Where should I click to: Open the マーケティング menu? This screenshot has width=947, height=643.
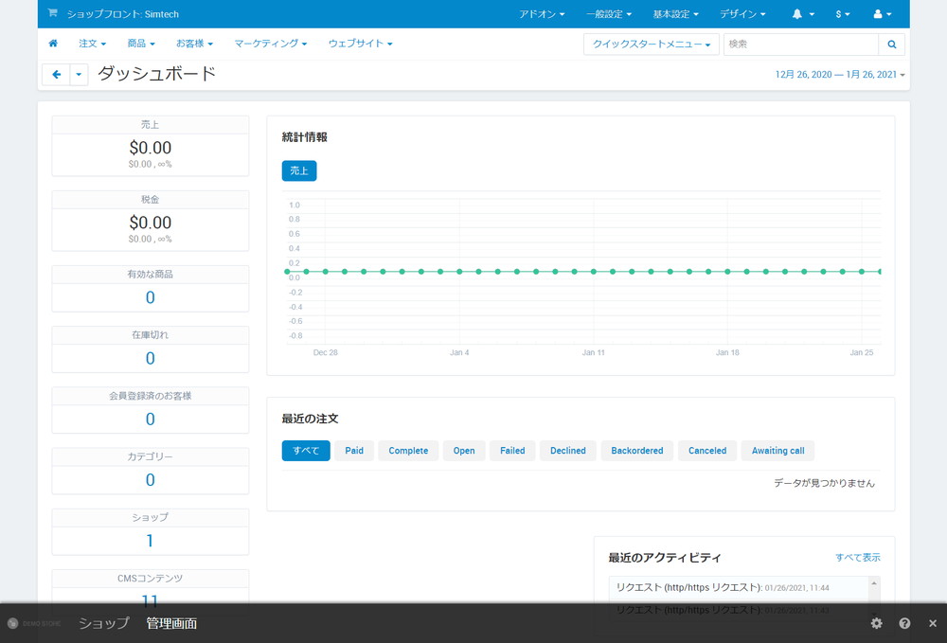271,44
